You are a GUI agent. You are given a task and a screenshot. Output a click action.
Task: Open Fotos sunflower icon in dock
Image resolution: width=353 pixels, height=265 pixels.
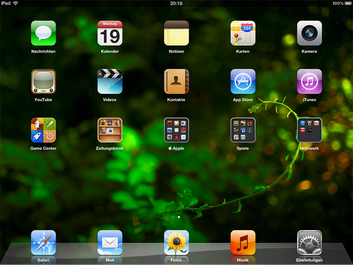[x=176, y=242]
